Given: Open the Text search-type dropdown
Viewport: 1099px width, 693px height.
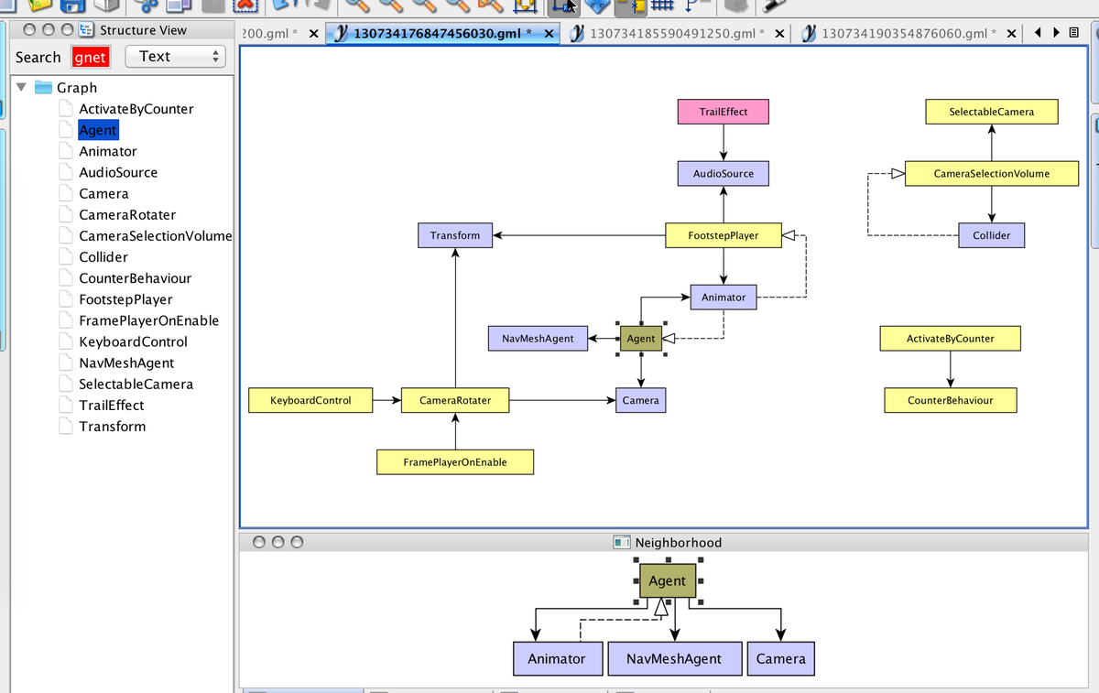Looking at the screenshot, I should coord(176,57).
